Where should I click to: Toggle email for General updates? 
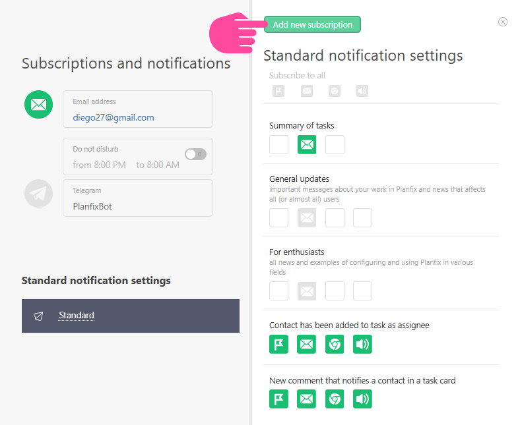(307, 218)
